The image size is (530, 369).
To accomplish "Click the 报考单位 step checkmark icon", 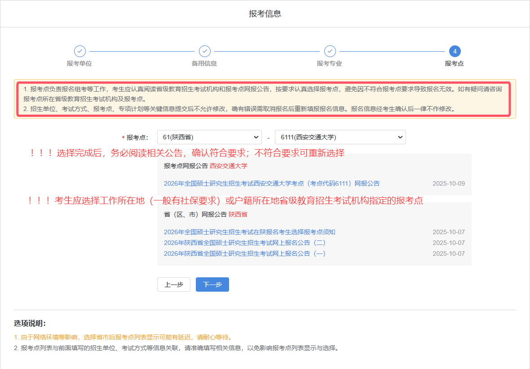I will [79, 51].
